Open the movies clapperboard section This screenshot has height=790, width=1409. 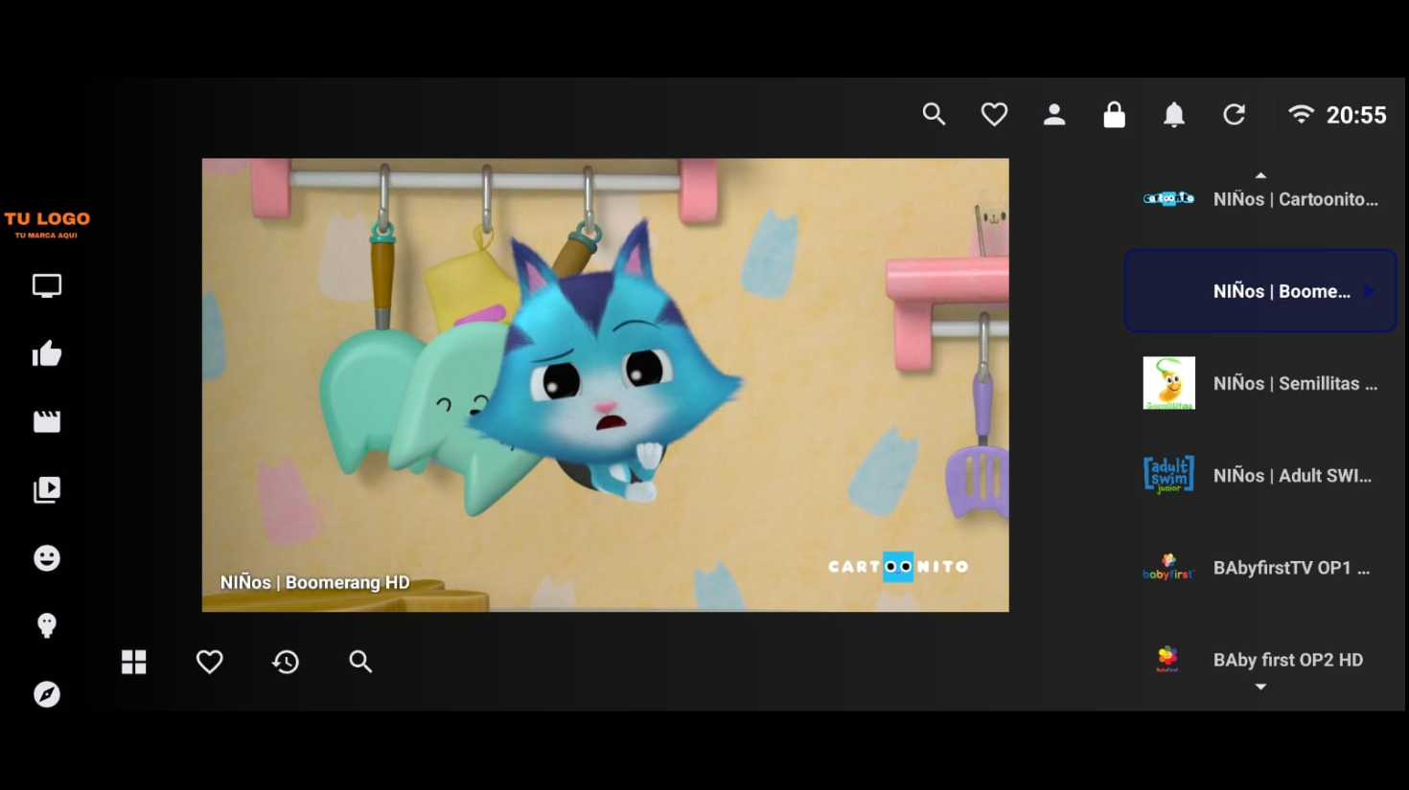47,421
